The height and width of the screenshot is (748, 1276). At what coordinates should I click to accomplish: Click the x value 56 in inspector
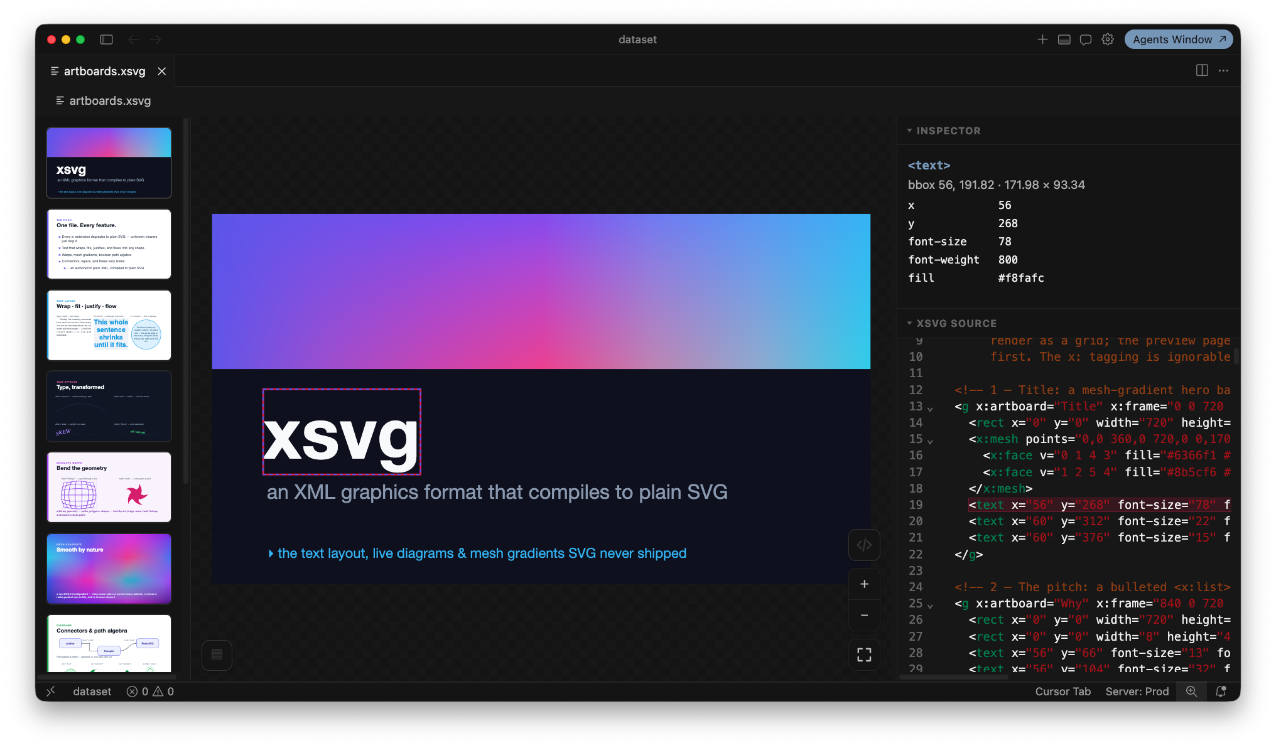[x=1005, y=205]
